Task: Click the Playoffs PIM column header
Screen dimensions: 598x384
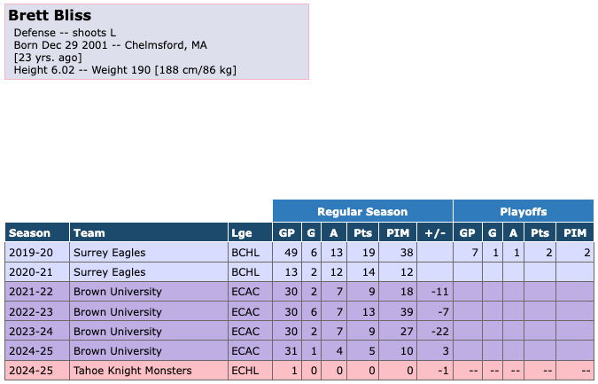Action: 575,233
